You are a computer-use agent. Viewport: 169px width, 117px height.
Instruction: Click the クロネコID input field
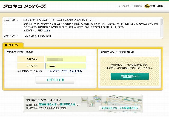point(66,59)
